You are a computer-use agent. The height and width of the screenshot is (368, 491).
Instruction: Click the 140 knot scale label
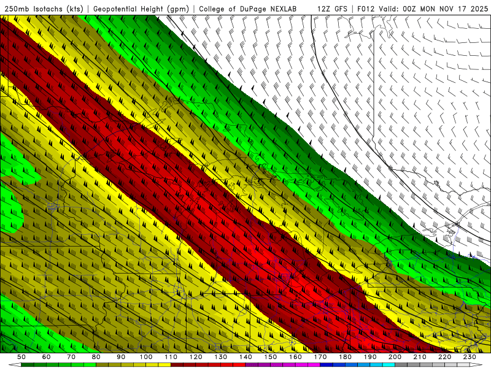[x=245, y=357]
